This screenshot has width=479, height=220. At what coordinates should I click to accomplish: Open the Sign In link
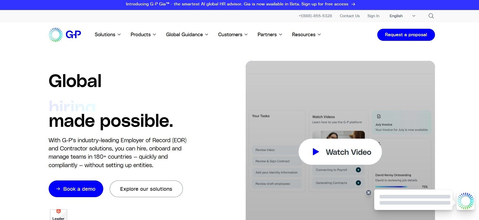coord(373,16)
